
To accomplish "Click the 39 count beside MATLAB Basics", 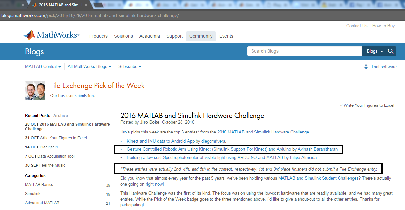I will 108,185.
